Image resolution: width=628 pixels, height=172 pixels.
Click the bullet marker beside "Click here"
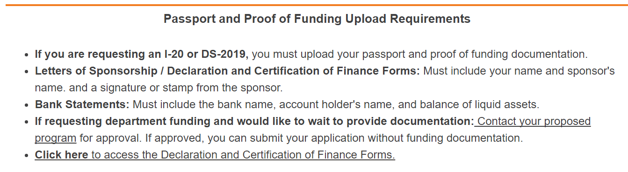click(x=26, y=156)
